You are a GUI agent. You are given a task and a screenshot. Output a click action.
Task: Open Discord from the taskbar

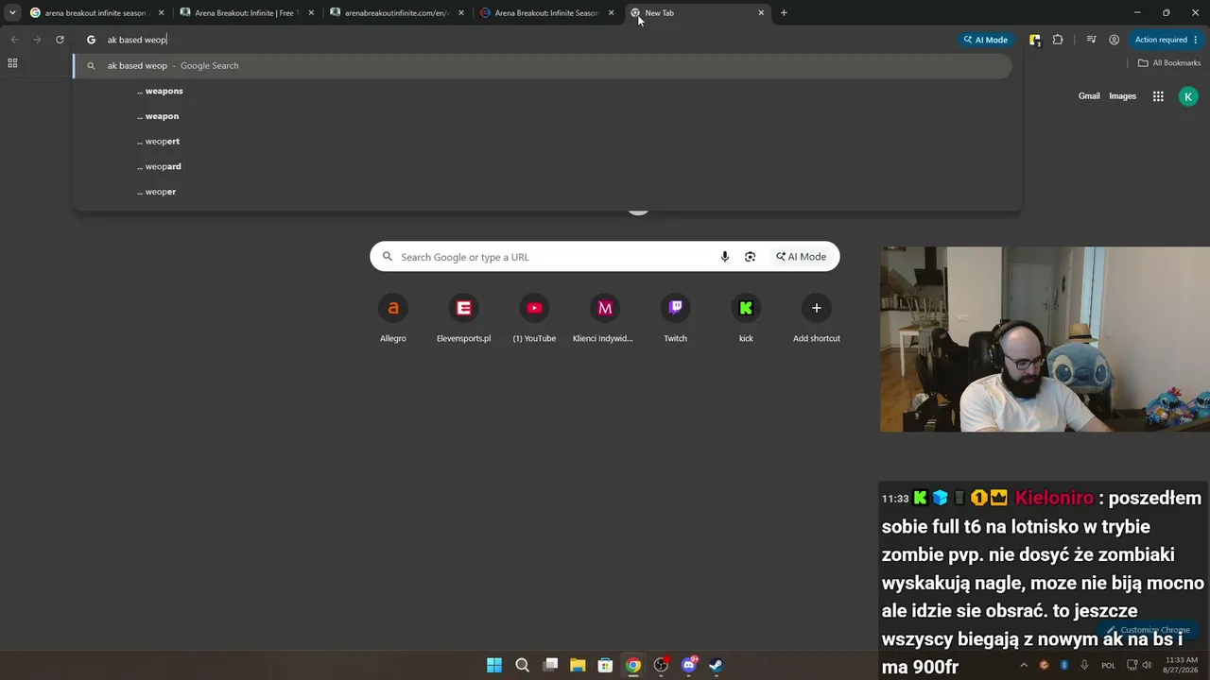click(x=689, y=665)
